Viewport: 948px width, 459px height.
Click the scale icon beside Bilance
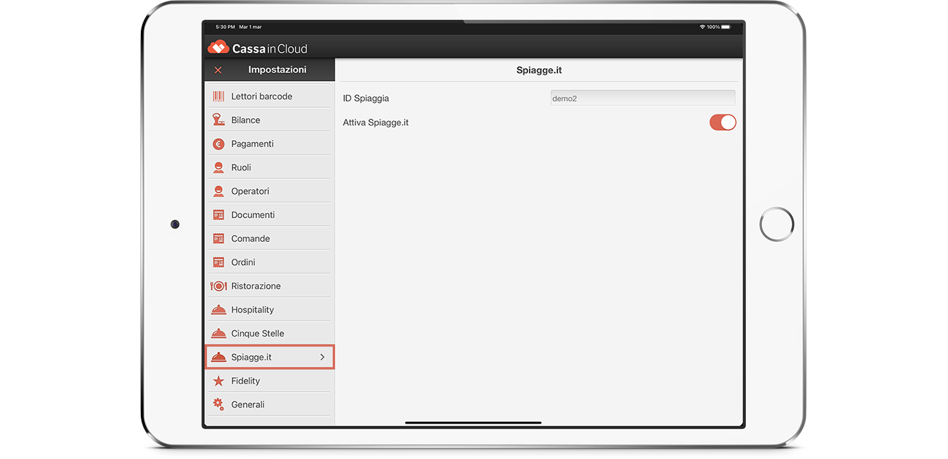click(219, 120)
